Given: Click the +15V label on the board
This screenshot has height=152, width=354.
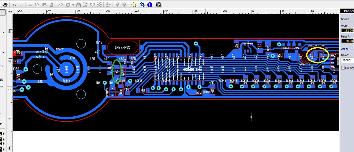Looking at the screenshot, I should (40, 57).
